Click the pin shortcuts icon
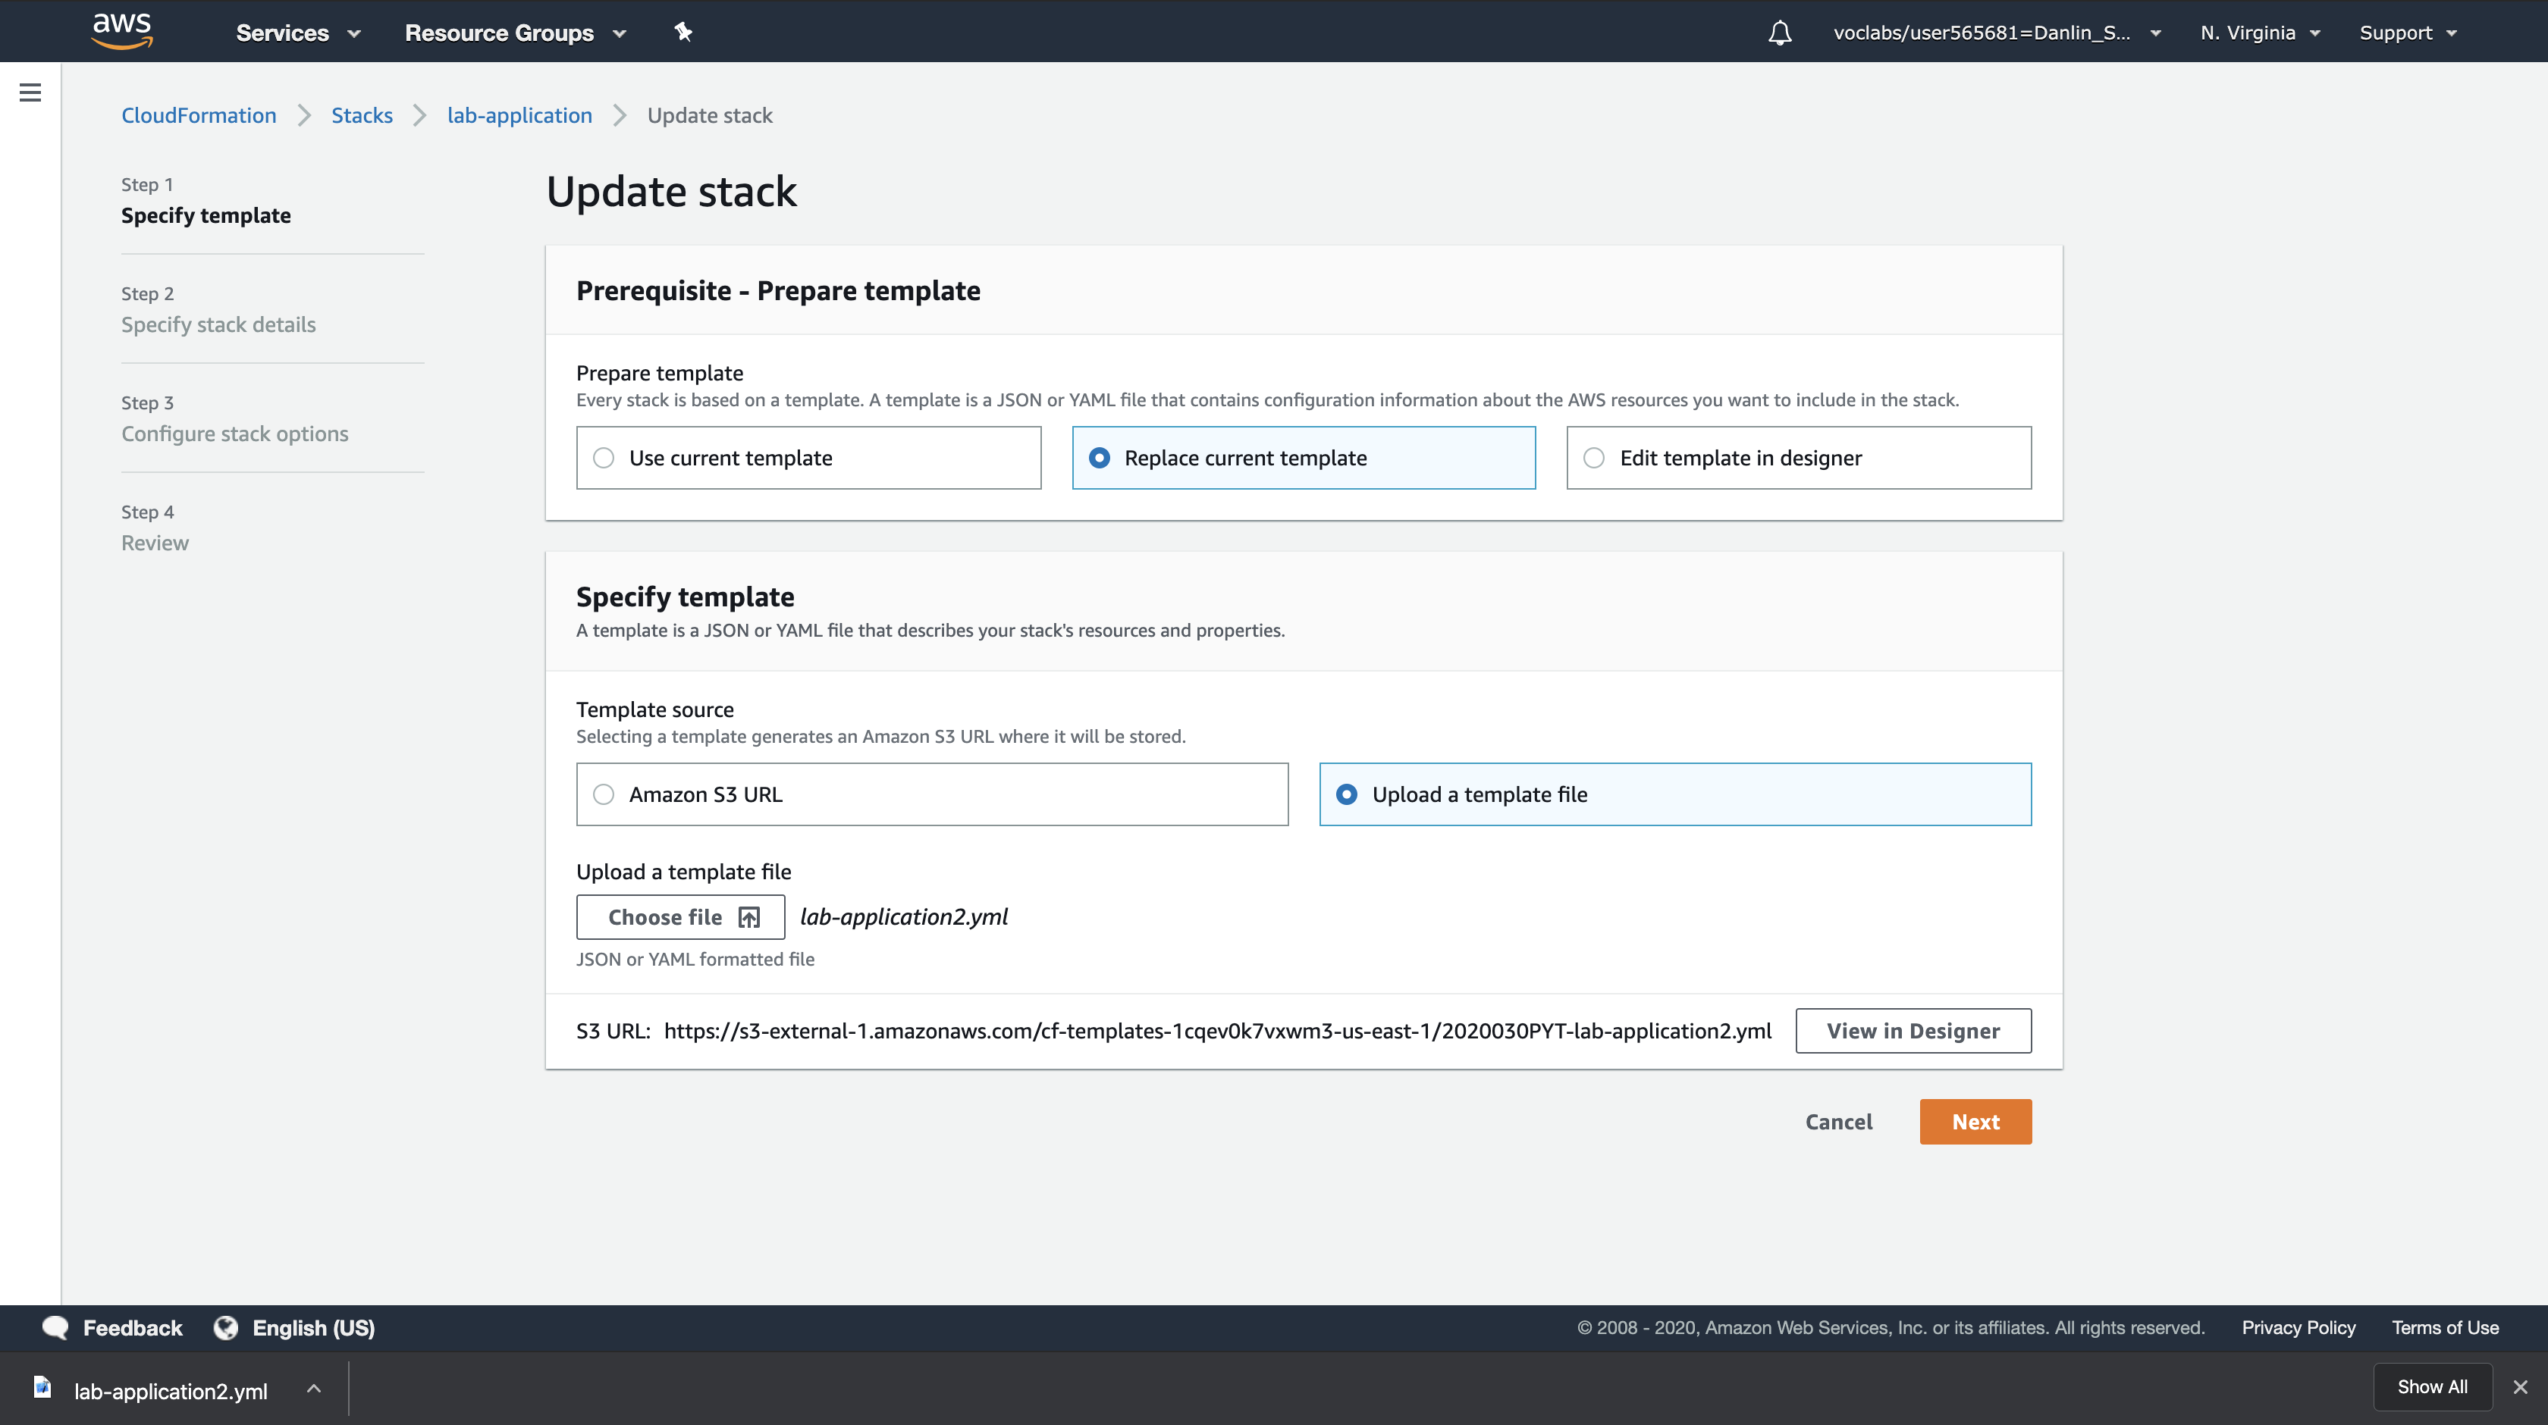2548x1425 pixels. [x=682, y=32]
